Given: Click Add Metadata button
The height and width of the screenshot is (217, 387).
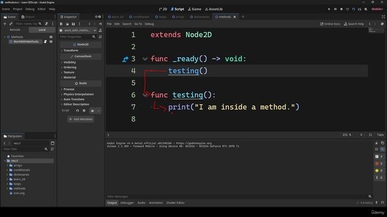Looking at the screenshot, I should pyautogui.click(x=80, y=119).
